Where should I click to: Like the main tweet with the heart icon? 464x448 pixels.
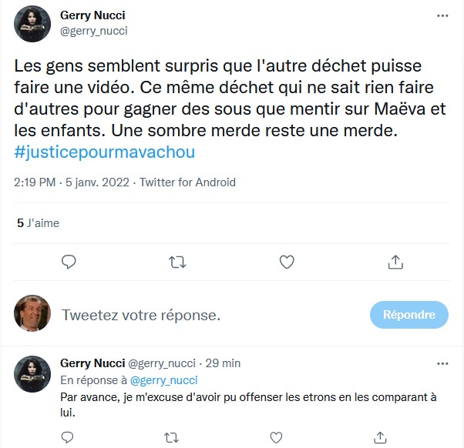tap(287, 262)
